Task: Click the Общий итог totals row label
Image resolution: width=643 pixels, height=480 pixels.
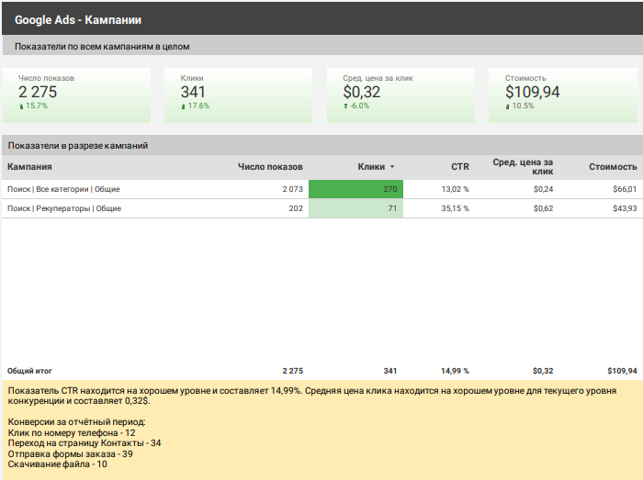Action: click(29, 371)
